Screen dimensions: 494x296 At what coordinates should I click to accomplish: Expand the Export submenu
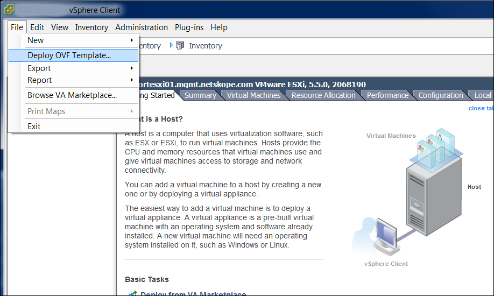point(73,68)
